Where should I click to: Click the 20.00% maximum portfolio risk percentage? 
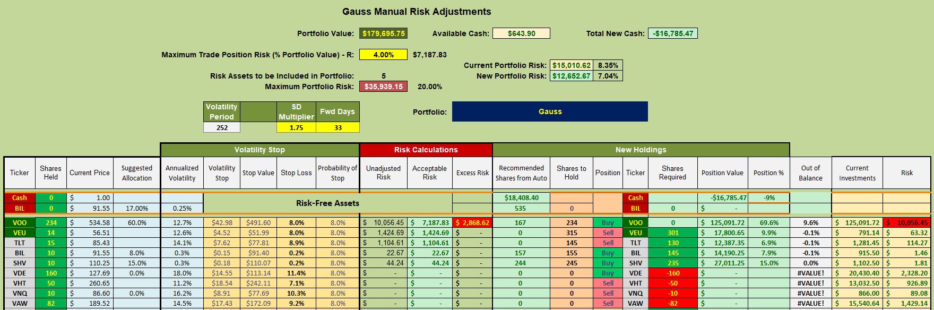click(430, 87)
